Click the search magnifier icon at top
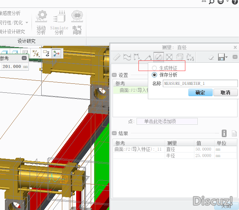This screenshot has width=239, height=210. click(x=211, y=2)
